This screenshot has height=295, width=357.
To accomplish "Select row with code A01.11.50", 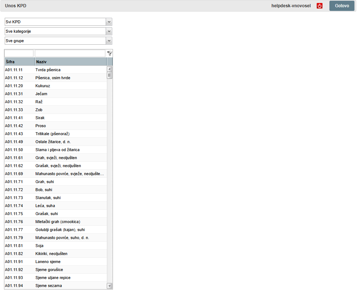I will point(55,150).
